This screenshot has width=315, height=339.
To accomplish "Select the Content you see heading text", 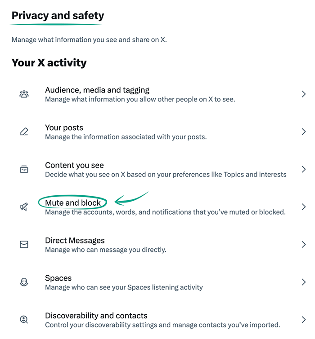I will pyautogui.click(x=74, y=165).
